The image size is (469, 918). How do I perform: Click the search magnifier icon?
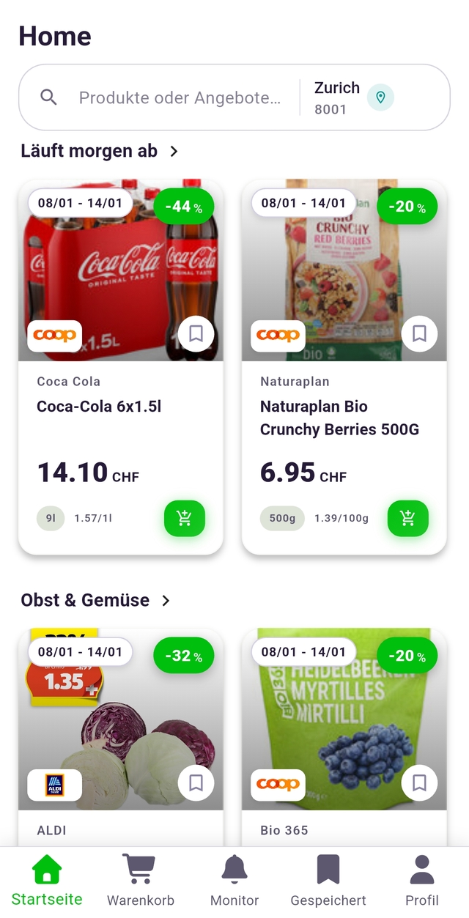48,97
